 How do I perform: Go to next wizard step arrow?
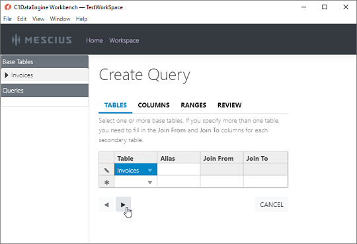click(x=123, y=204)
